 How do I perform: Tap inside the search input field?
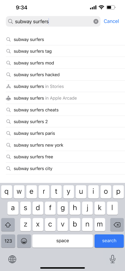click(x=53, y=21)
